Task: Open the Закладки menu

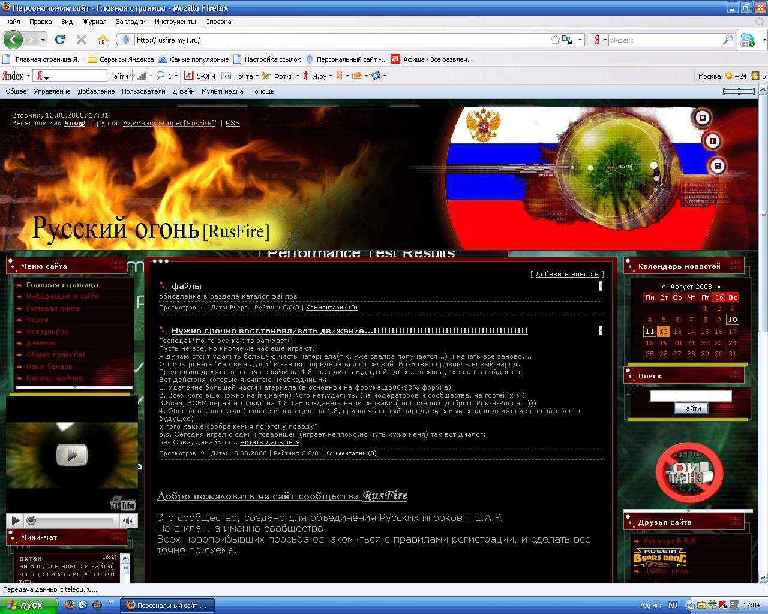Action: pos(131,22)
